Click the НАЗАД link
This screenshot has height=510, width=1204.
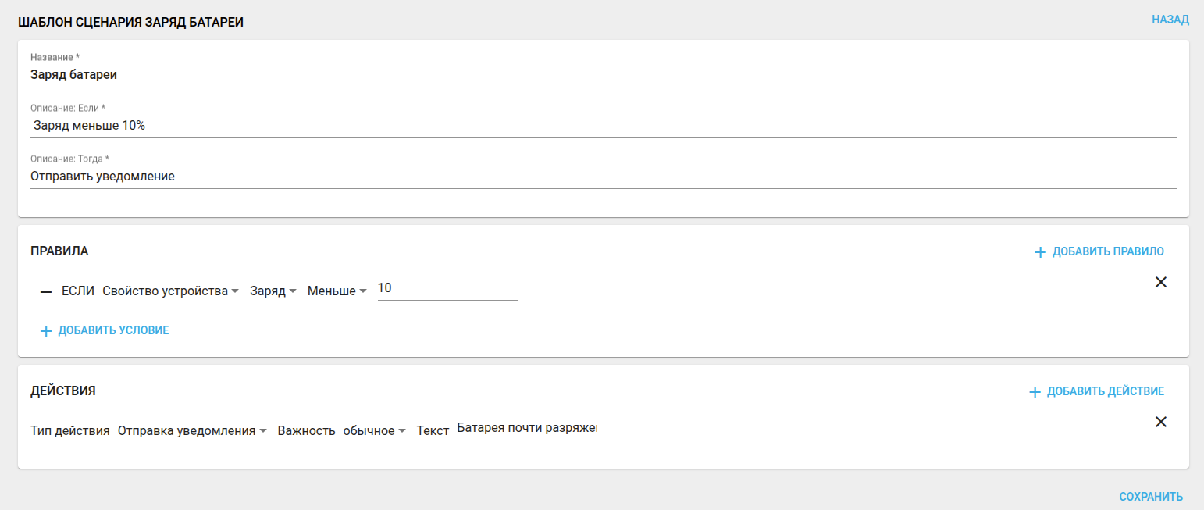point(1170,20)
